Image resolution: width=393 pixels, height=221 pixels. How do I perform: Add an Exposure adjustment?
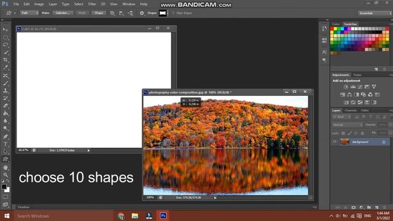[x=367, y=87]
